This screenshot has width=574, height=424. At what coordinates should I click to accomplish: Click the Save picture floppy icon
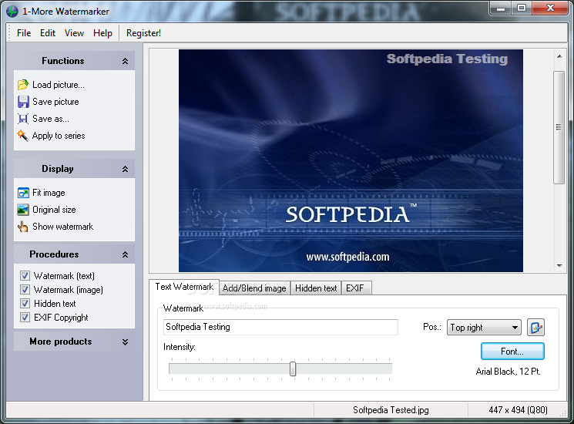[22, 102]
